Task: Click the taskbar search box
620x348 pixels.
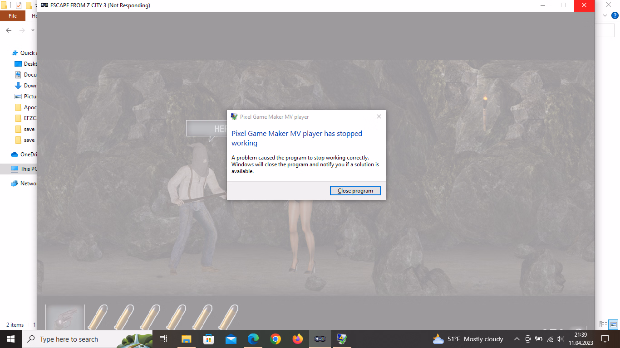Action: (87, 339)
